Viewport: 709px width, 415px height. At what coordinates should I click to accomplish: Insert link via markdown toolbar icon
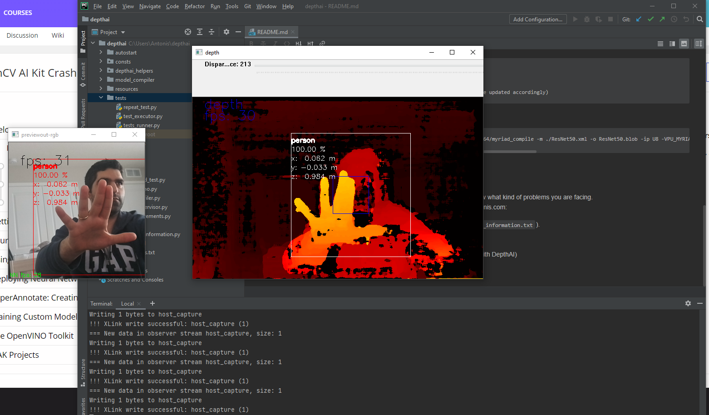point(322,44)
